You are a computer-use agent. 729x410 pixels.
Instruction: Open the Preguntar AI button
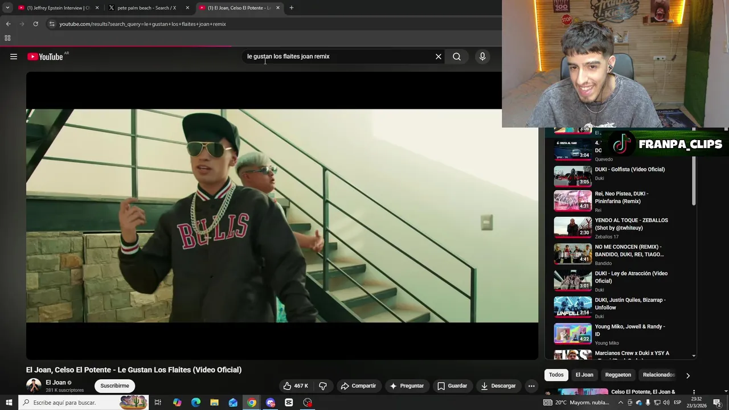407,386
